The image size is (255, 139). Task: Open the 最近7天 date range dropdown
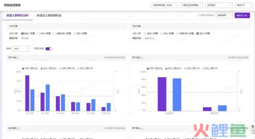pos(244,5)
